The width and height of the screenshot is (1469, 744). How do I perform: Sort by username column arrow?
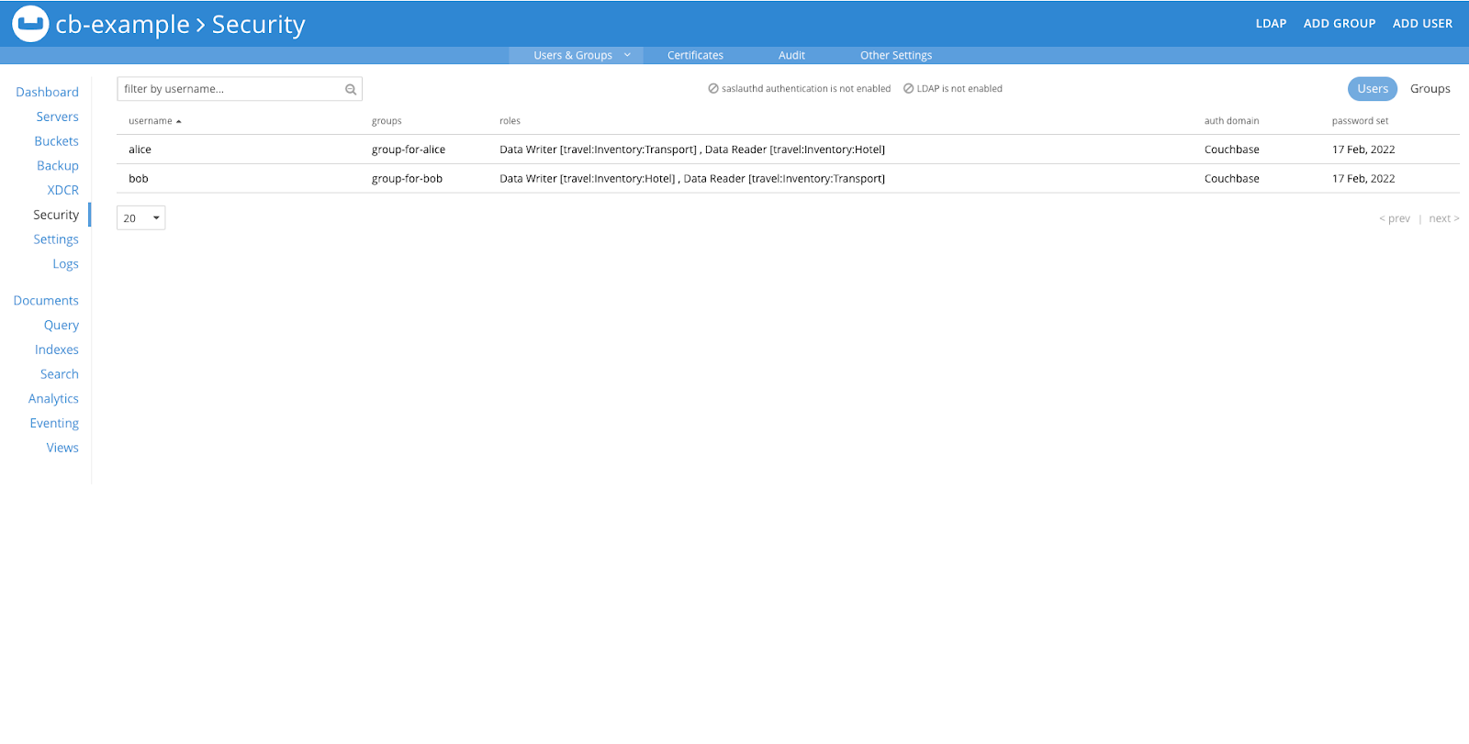tap(179, 121)
